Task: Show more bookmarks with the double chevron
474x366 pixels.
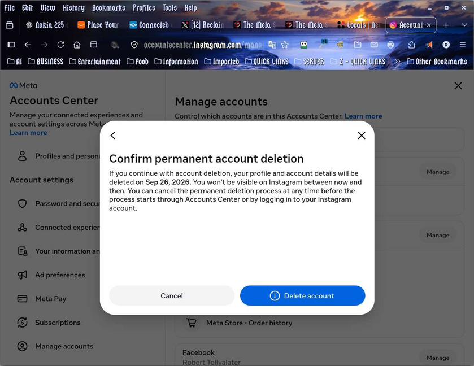Action: pos(397,62)
